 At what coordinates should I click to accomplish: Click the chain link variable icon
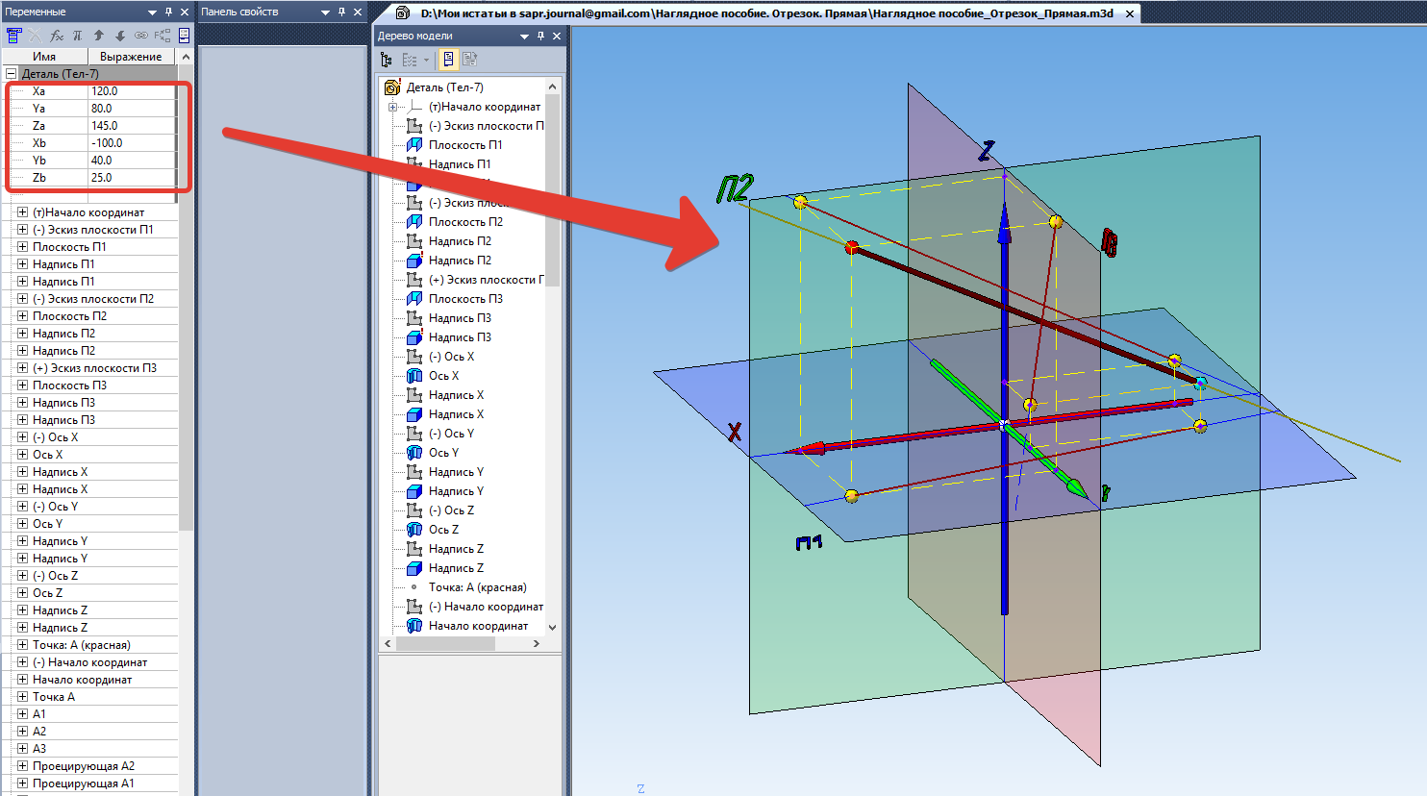point(141,36)
